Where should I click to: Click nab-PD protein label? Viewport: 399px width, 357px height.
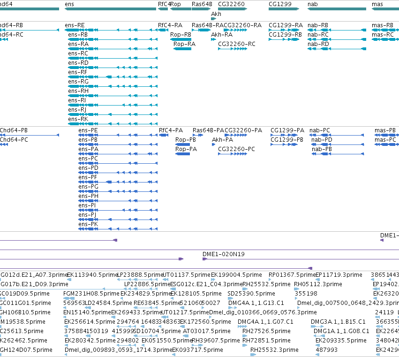(x=322, y=140)
